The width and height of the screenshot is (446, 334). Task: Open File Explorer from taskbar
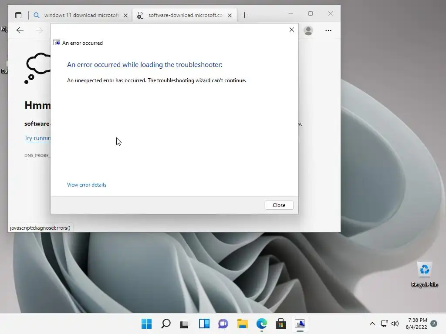click(242, 324)
